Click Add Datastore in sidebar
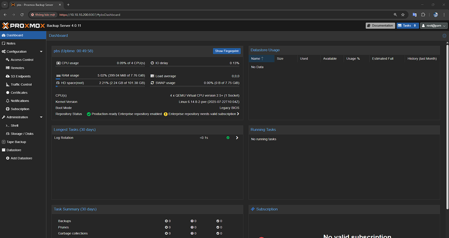Image resolution: width=449 pixels, height=238 pixels. point(21,158)
